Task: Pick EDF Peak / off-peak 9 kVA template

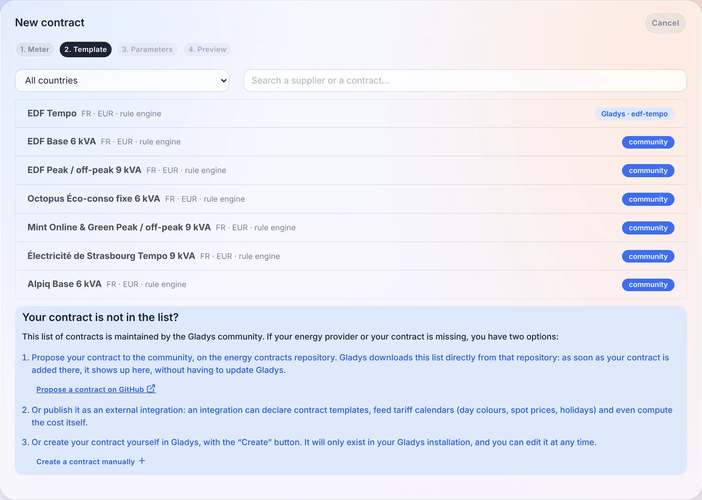Action: [x=351, y=170]
